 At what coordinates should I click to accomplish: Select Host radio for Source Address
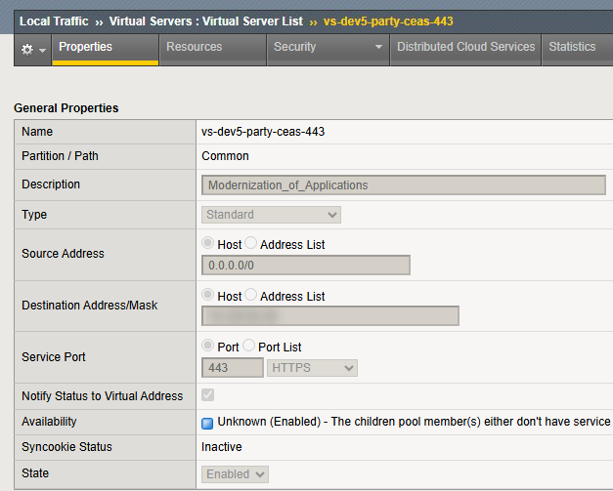(x=208, y=244)
